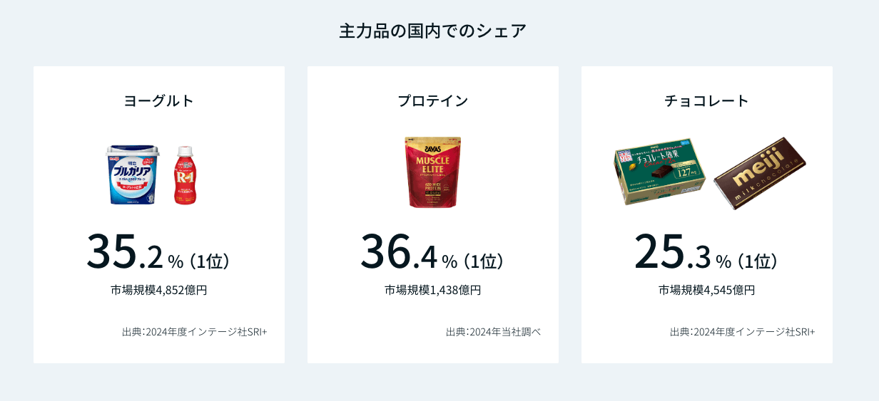This screenshot has width=879, height=401.
Task: Click the SAVAS Muscle Elite protein bag
Action: click(433, 172)
